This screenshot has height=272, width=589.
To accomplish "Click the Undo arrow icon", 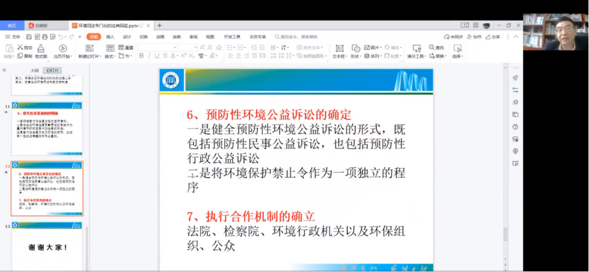I will [x=60, y=37].
